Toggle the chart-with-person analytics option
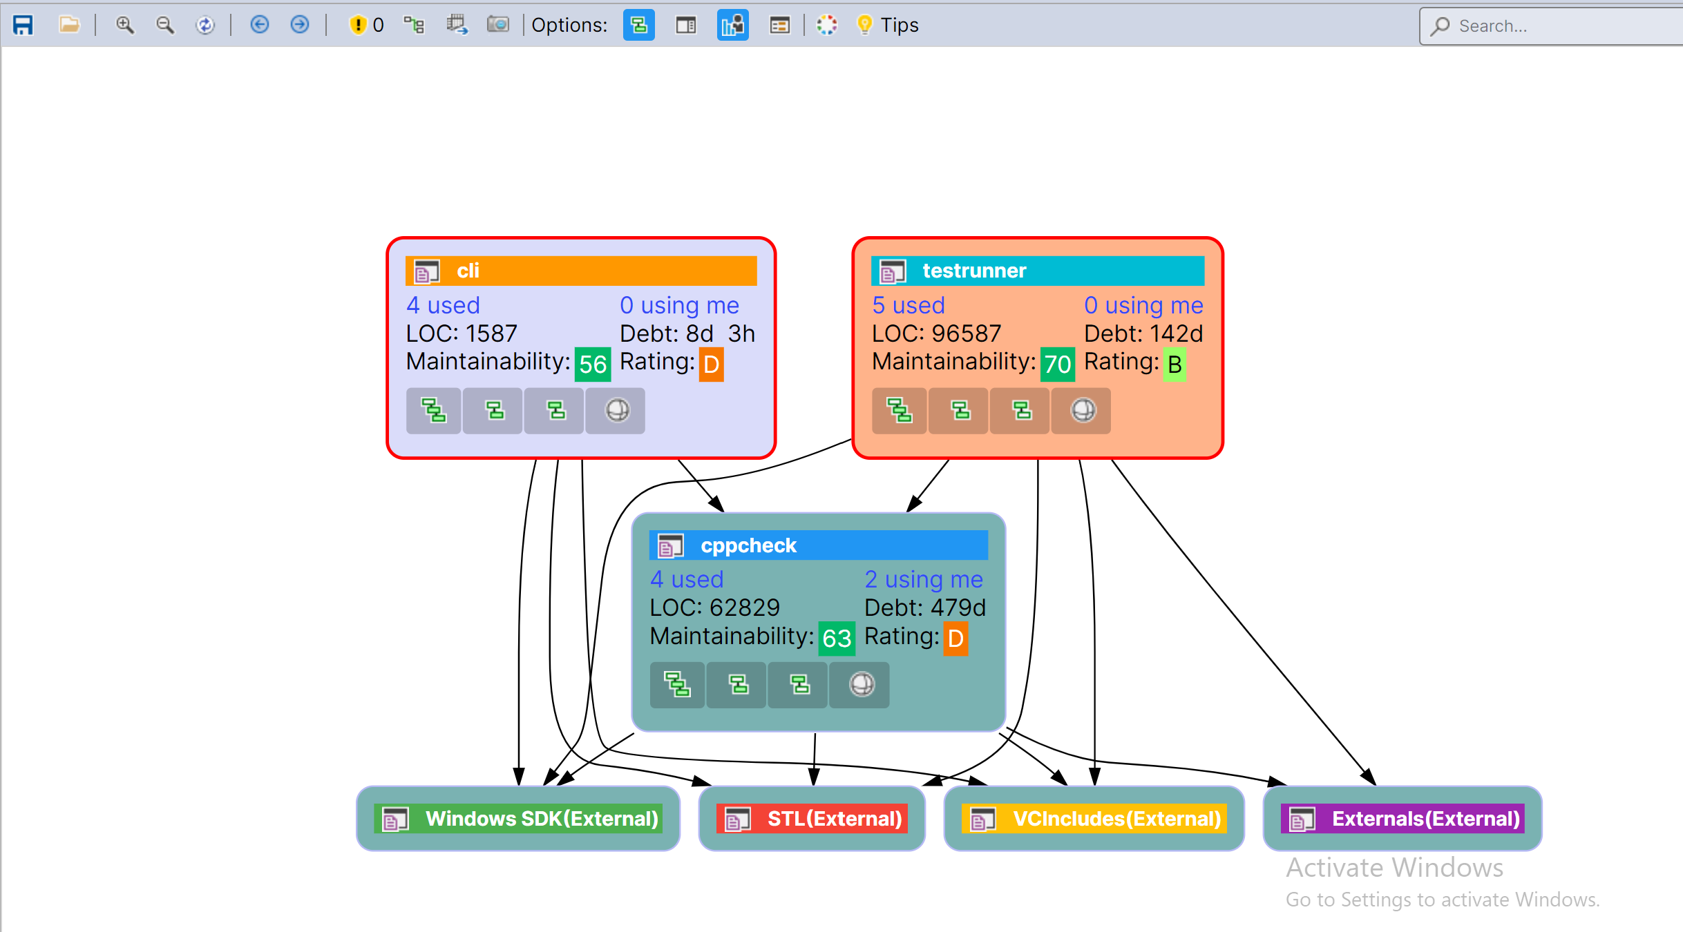Screen dimensions: 1683x932 point(732,25)
